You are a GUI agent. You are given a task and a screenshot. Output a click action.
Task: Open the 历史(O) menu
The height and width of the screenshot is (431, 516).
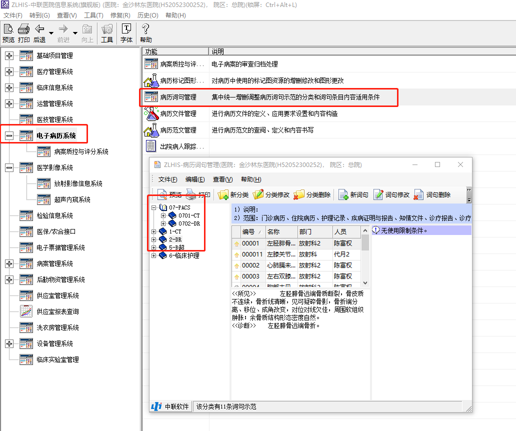pyautogui.click(x=148, y=15)
